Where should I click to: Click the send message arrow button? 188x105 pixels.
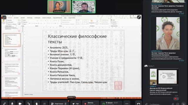point(183,104)
